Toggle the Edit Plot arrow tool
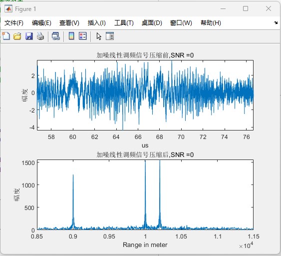 coord(99,36)
